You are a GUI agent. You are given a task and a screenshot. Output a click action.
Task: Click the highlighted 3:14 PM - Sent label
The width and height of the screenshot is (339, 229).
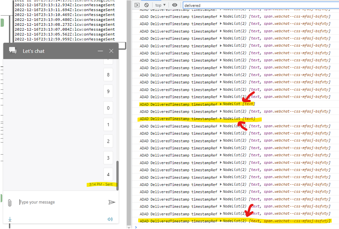point(101,184)
